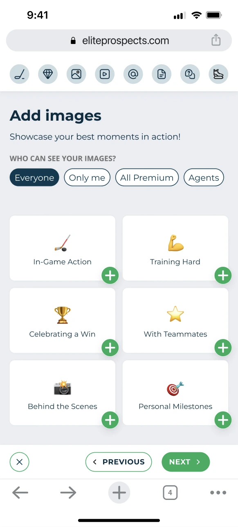
Task: Open the document step icon
Action: coord(162,74)
